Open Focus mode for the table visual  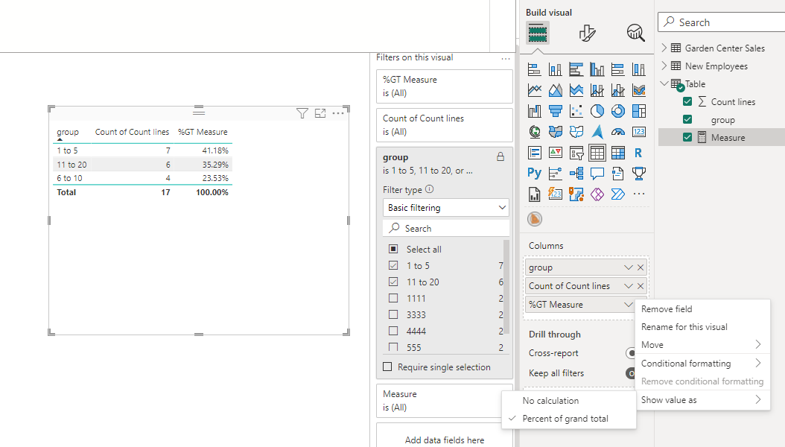point(320,114)
